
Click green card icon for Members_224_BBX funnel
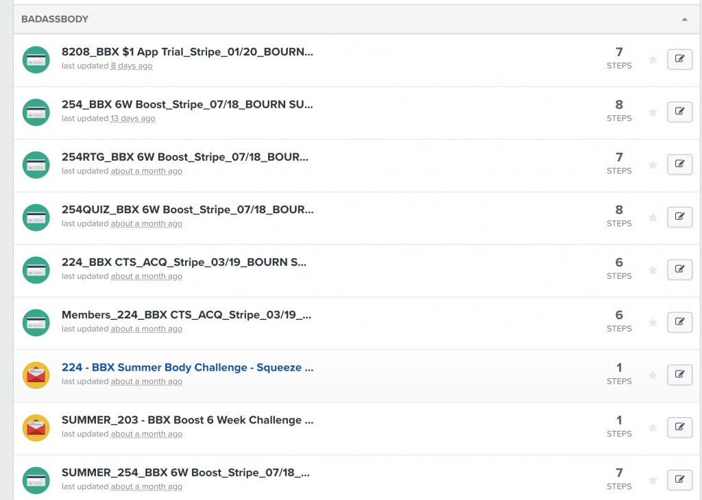coord(36,323)
